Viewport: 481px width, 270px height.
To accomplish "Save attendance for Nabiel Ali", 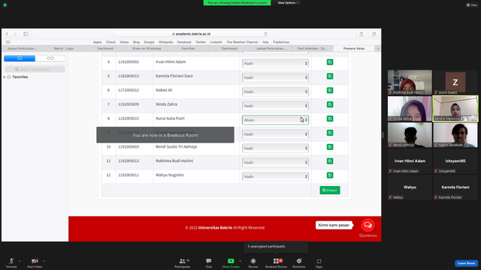I will 330,90.
